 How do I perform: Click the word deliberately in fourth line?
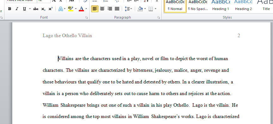(x=102, y=94)
